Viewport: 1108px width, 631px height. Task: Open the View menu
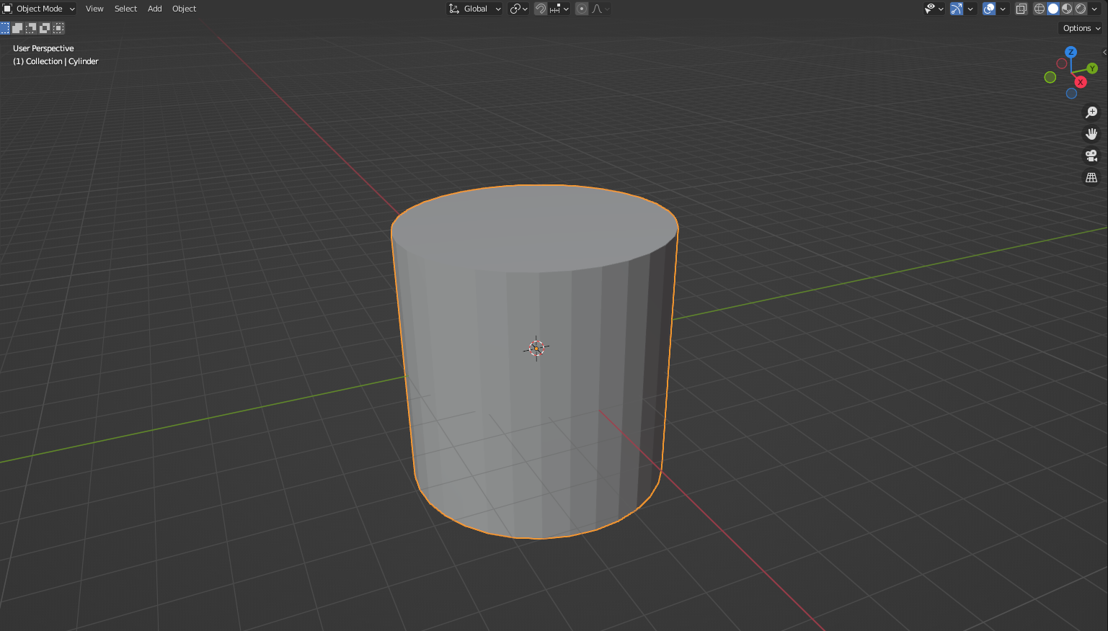click(94, 9)
